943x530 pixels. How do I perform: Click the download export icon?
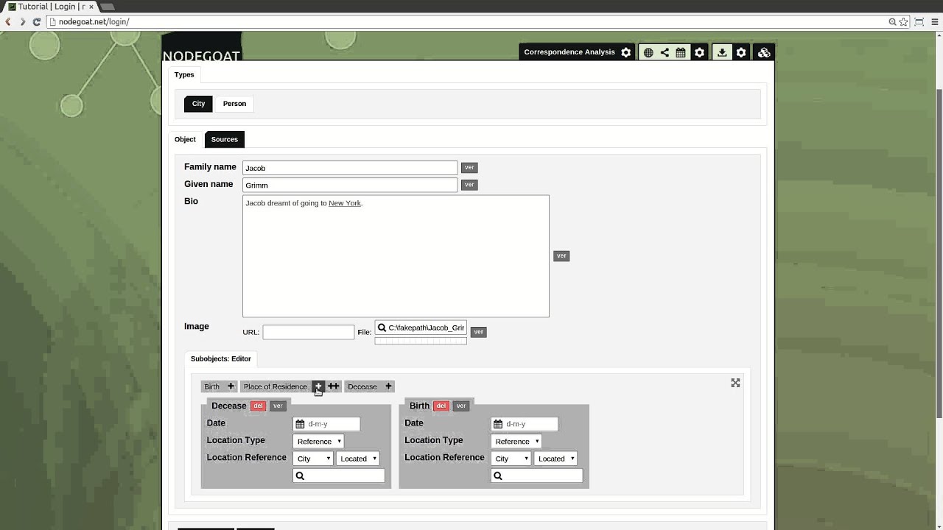coord(722,52)
